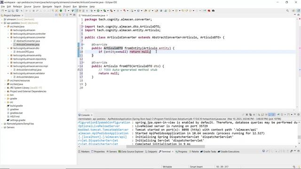Collapse the tech.cognity.almacen.converter package
The width and height of the screenshot is (301, 169).
pos(8,38)
